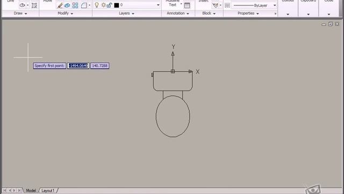Expand the Block panel
This screenshot has height=194, width=344.
tap(209, 13)
